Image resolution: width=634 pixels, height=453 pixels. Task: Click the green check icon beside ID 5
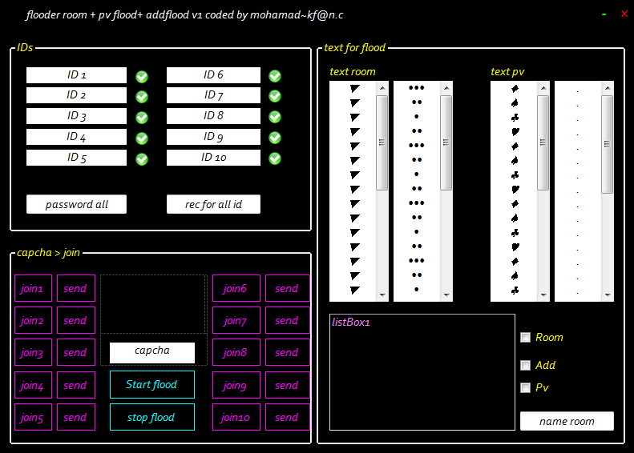[x=142, y=159]
